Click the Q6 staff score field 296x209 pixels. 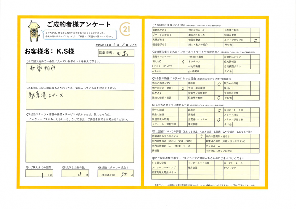pos(116,173)
